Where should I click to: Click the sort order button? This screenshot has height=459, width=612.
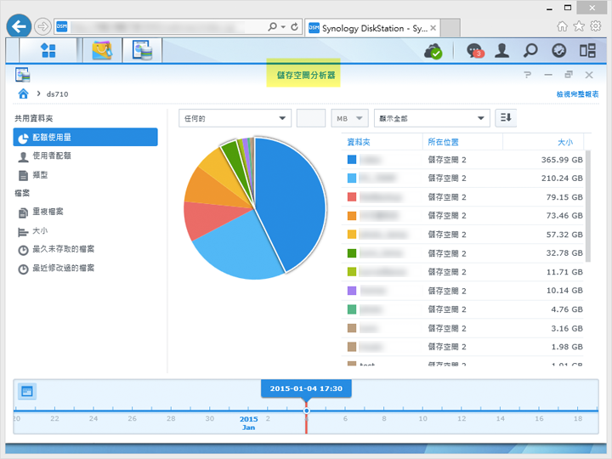click(506, 118)
